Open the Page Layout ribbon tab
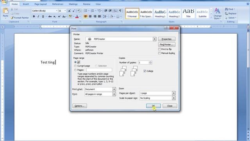The height and width of the screenshot is (141, 250). [41, 4]
